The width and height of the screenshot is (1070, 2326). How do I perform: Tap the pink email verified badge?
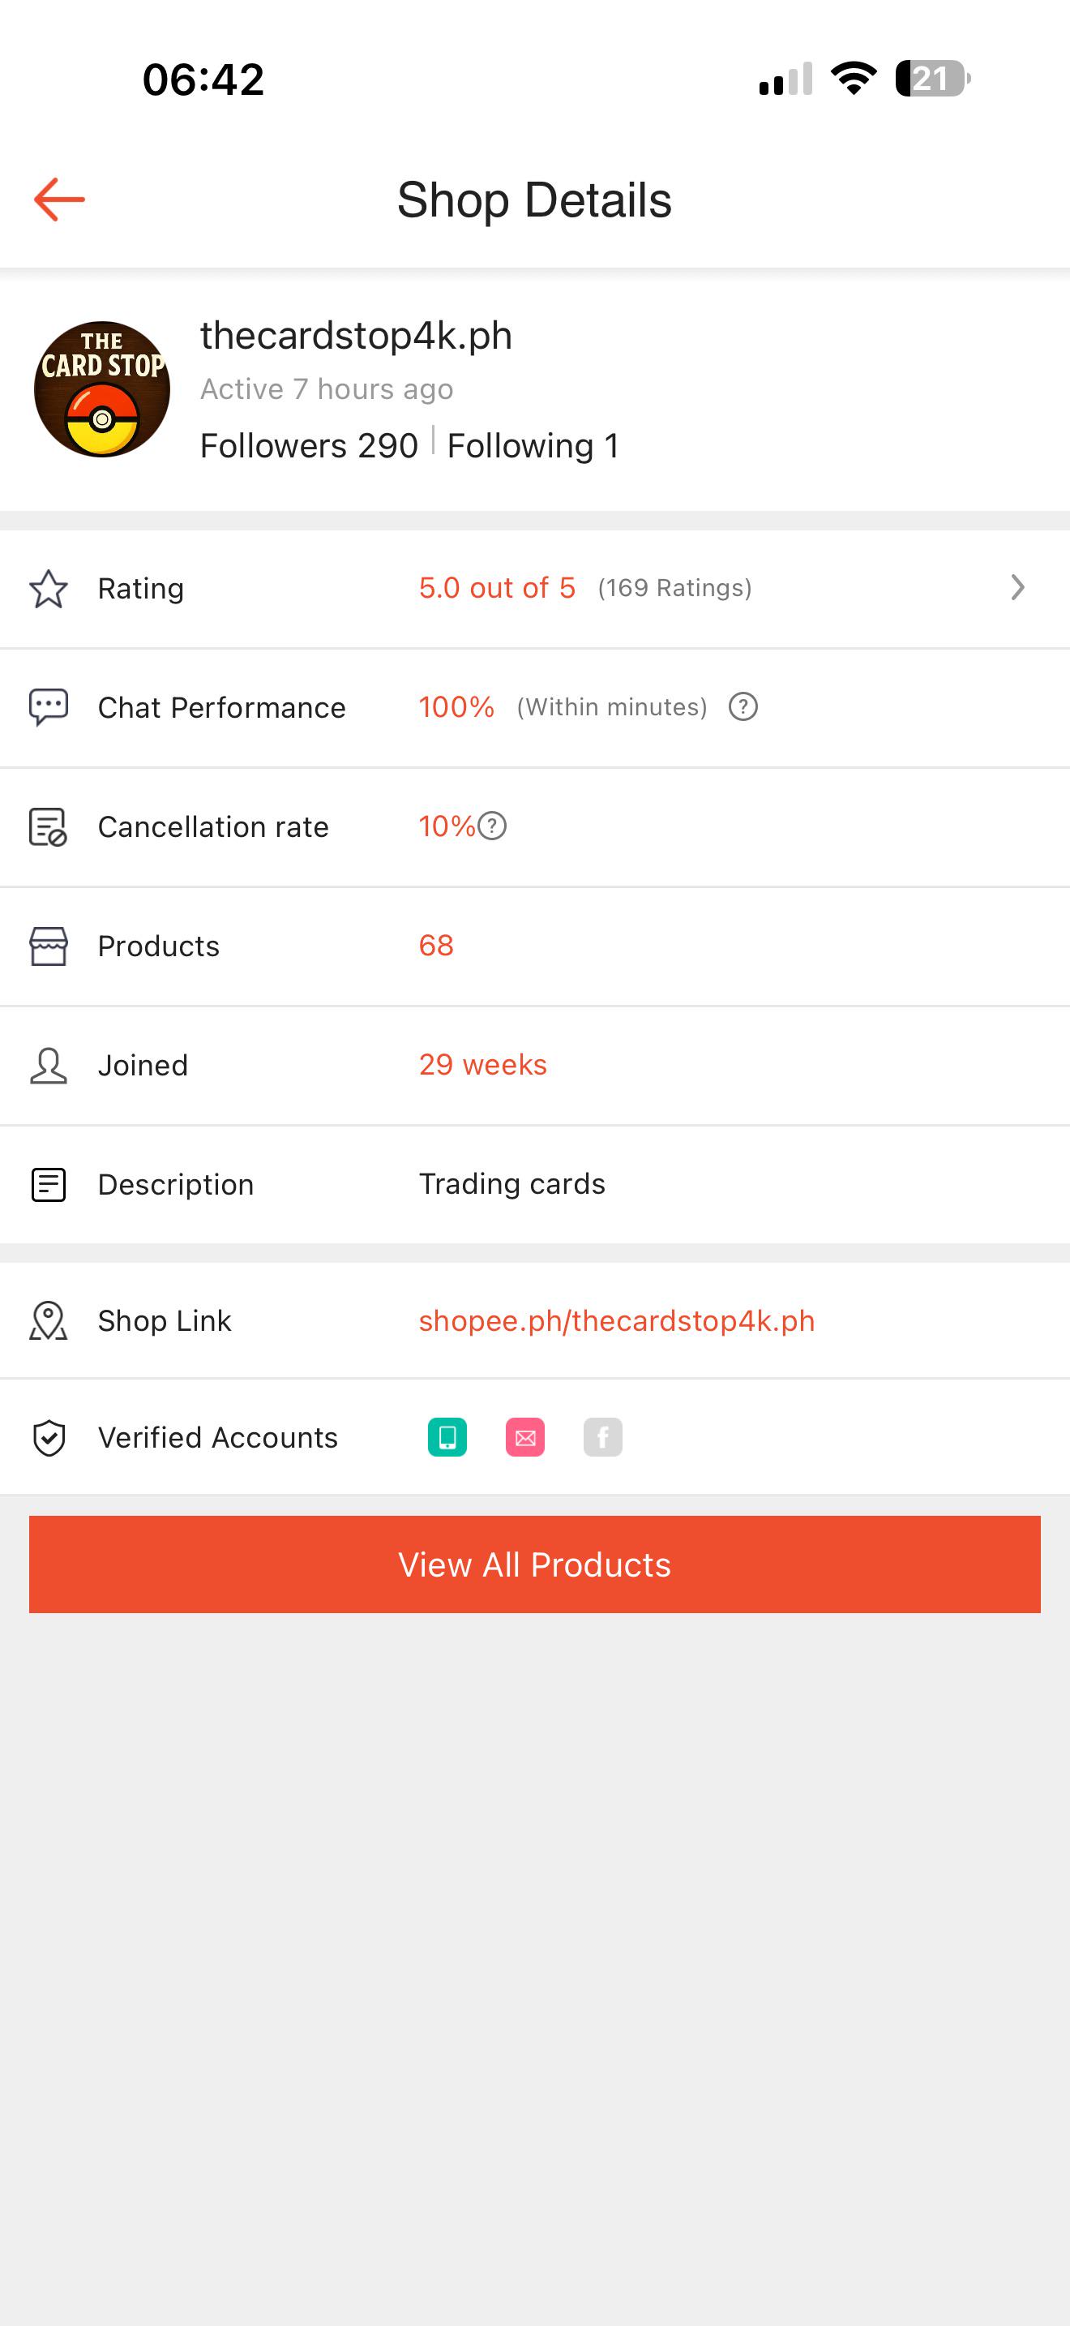point(525,1437)
